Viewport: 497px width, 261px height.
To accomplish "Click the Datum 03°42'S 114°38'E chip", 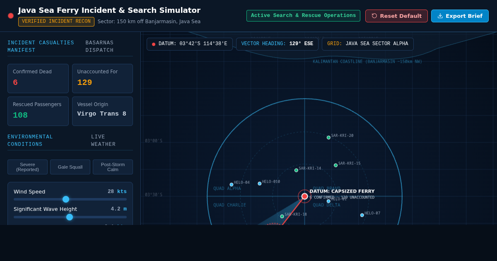I will (x=190, y=44).
